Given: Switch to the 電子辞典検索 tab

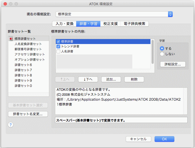Looking at the screenshot, I should (x=134, y=24).
